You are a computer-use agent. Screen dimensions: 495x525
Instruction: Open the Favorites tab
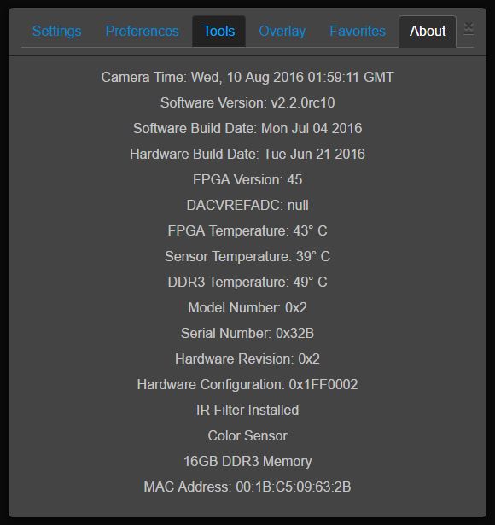pyautogui.click(x=358, y=31)
